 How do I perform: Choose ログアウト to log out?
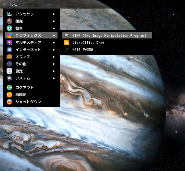tap(31, 87)
